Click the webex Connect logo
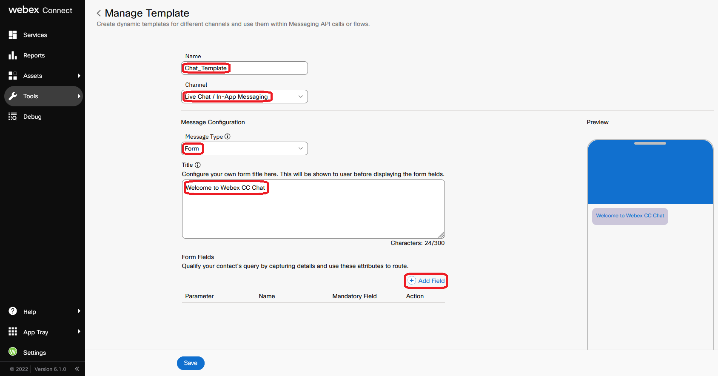Viewport: 718px width, 376px height. (x=40, y=10)
